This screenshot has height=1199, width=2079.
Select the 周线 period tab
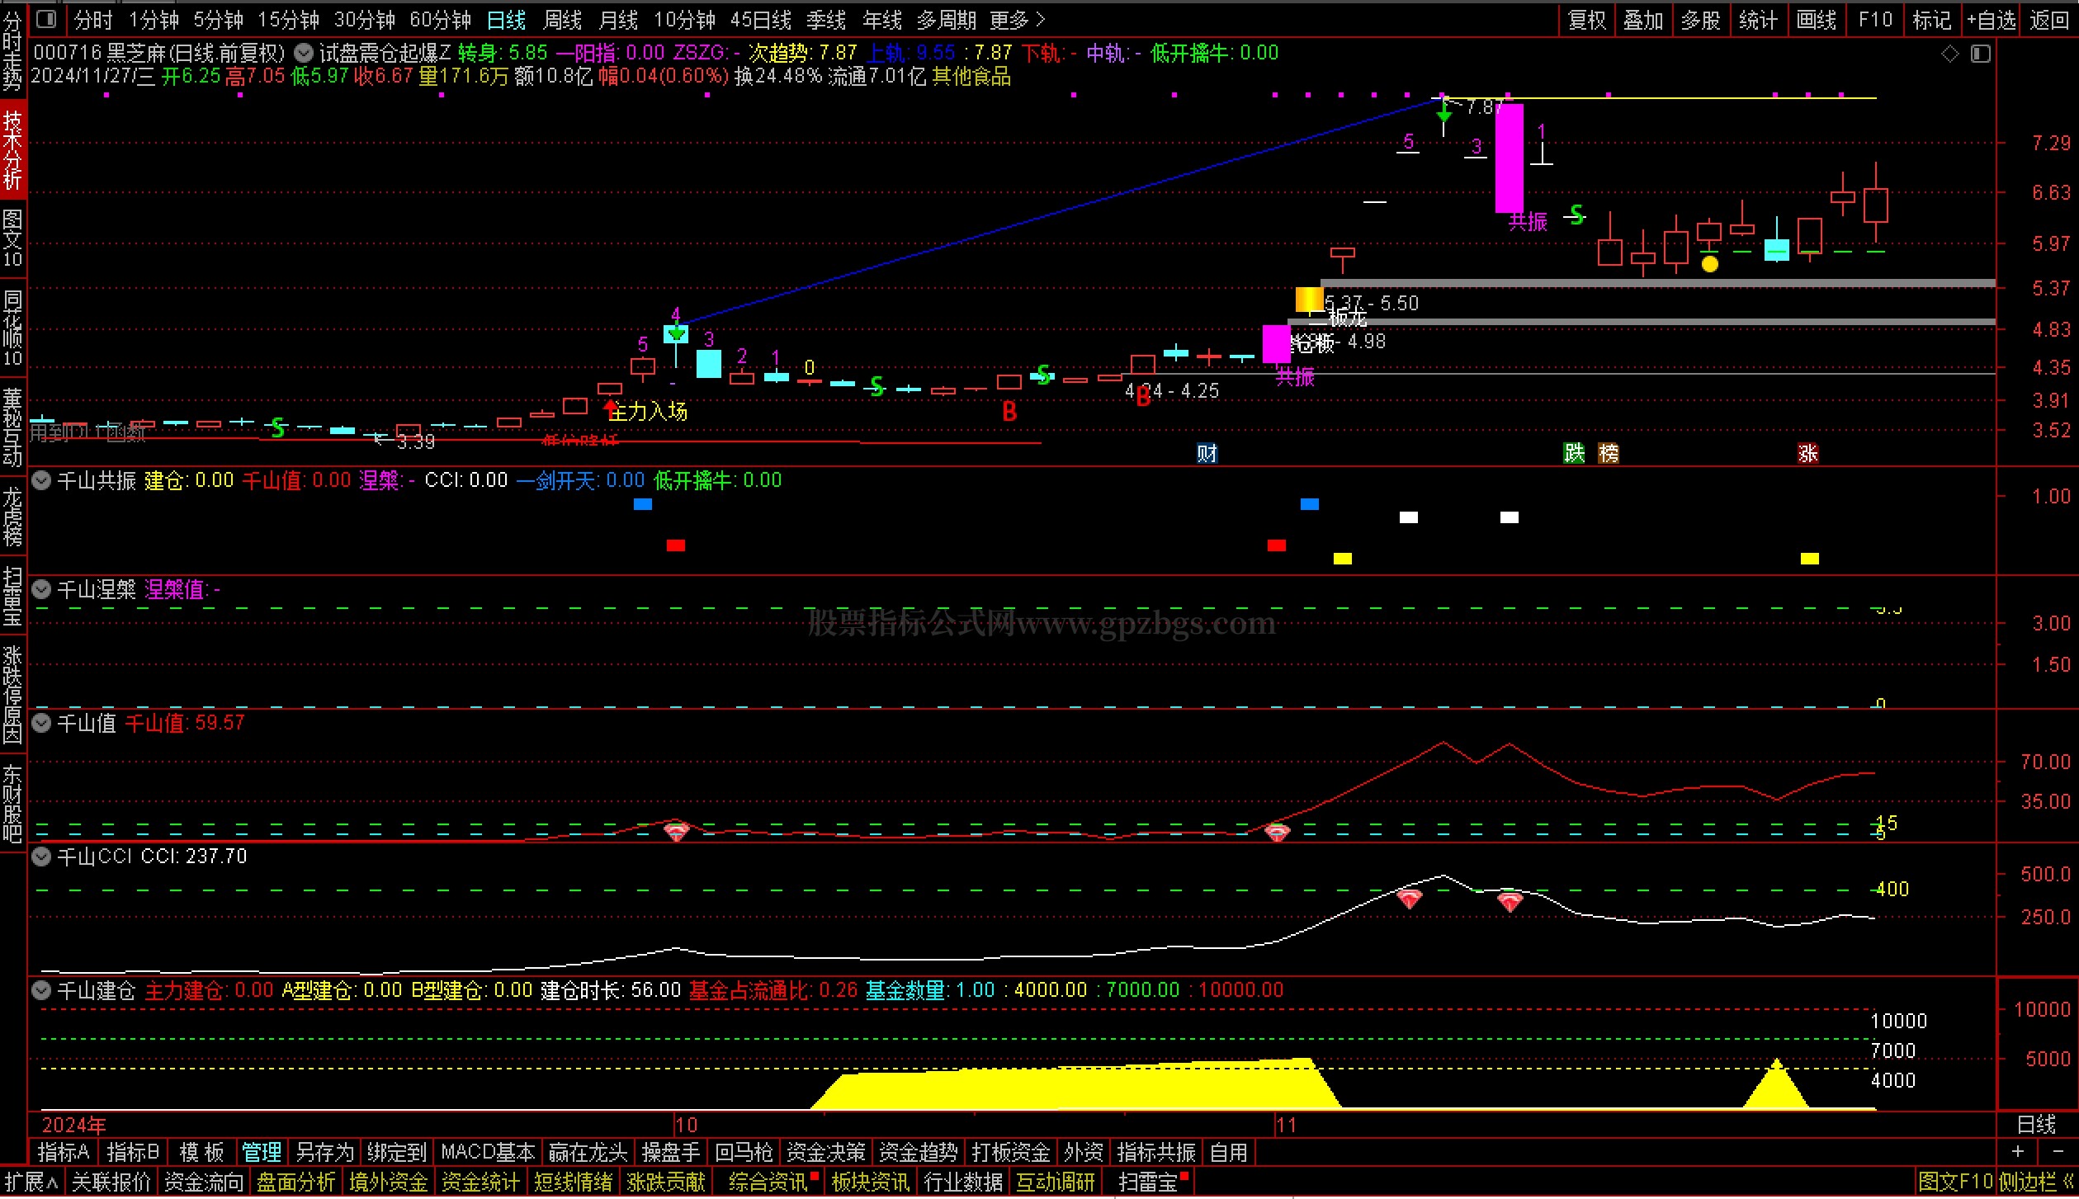[562, 19]
